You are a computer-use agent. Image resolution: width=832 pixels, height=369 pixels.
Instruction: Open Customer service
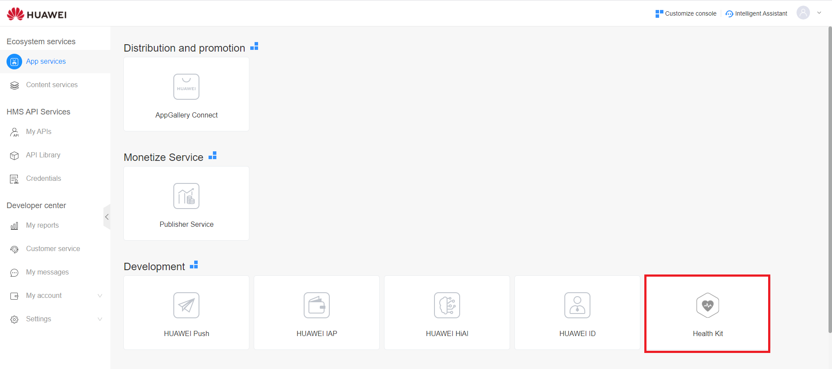[x=55, y=249]
